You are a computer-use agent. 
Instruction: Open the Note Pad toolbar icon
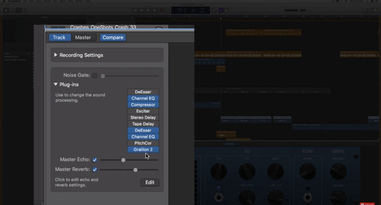pyautogui.click(x=365, y=10)
